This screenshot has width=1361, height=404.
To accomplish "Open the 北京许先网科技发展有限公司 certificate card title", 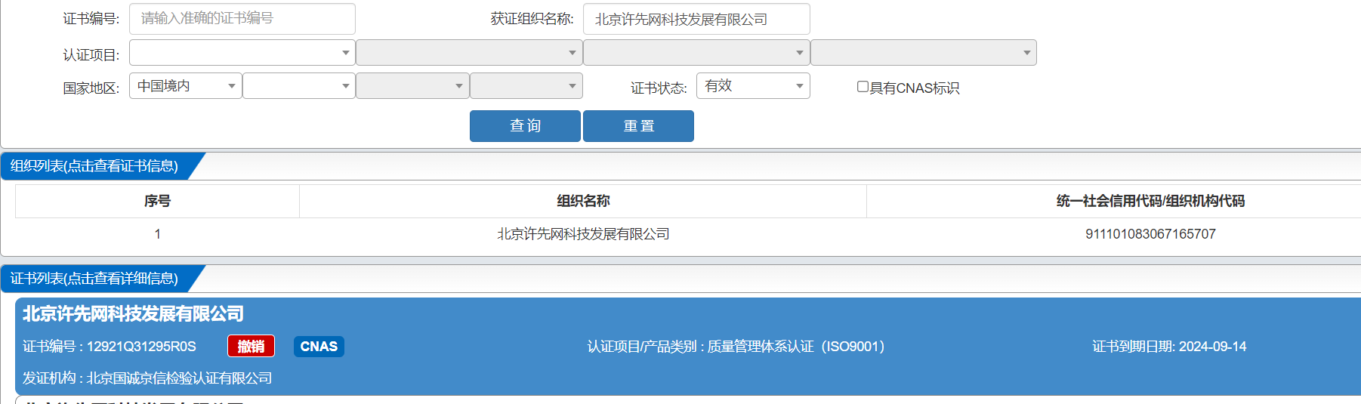I will click(133, 313).
